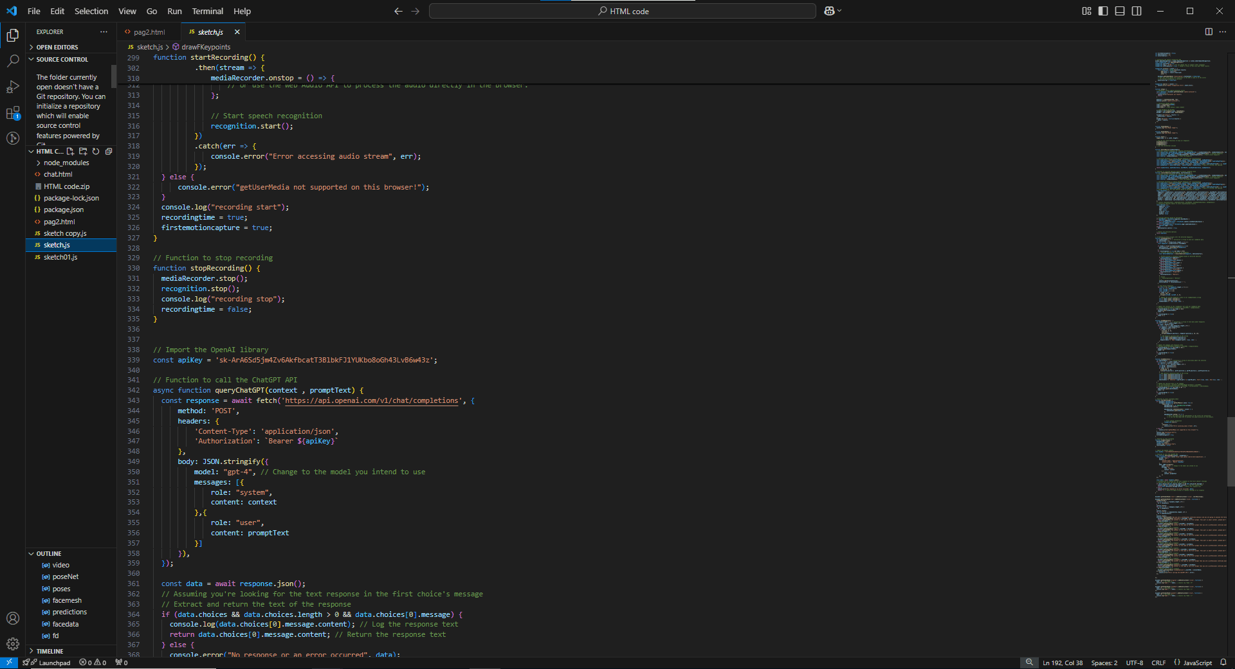Click the ports forwarded status indicator
Screen dimensions: 1235x669
click(122, 663)
